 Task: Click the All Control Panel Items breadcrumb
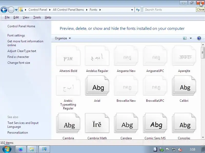pyautogui.click(x=68, y=10)
